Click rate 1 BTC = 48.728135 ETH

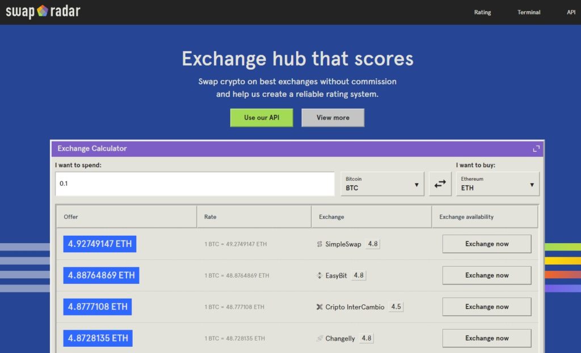click(x=235, y=339)
